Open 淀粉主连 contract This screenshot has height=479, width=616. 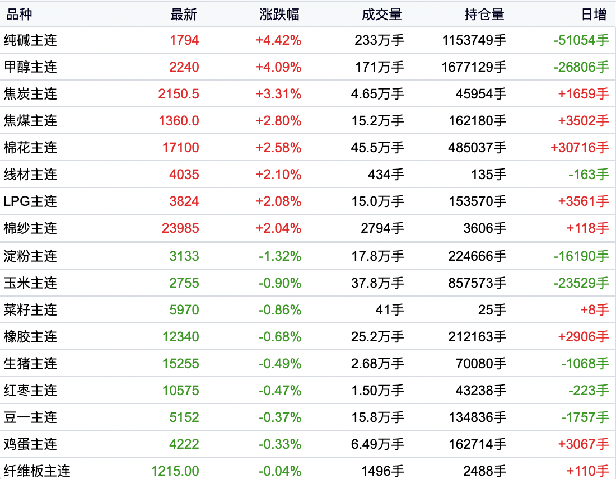click(x=30, y=256)
